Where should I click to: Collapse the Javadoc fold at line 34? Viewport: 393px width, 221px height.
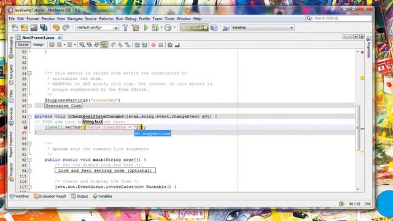tap(29, 74)
